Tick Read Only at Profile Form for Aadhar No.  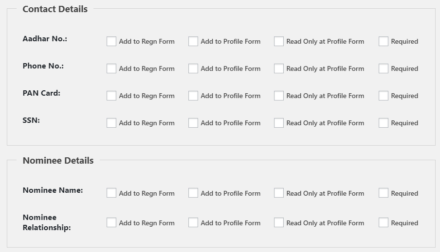pyautogui.click(x=278, y=41)
